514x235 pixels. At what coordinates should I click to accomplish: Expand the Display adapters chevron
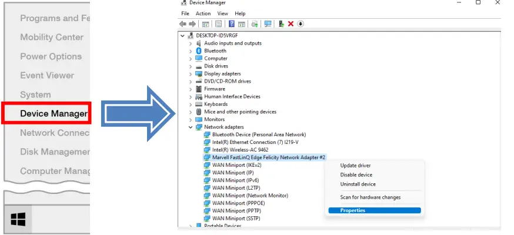191,74
